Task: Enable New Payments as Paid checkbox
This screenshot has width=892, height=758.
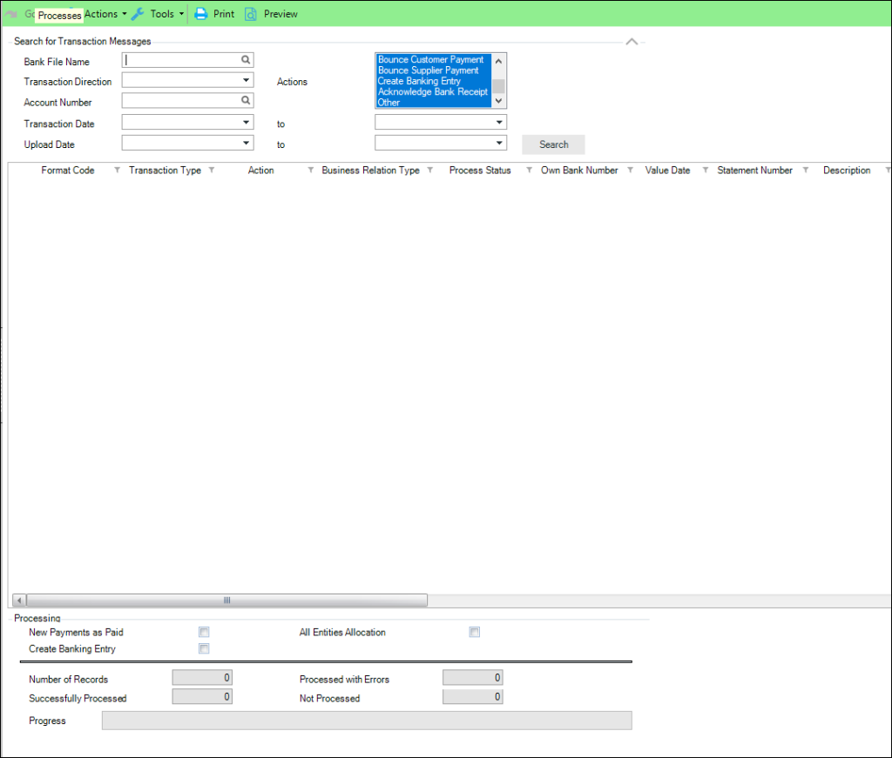Action: [x=205, y=633]
